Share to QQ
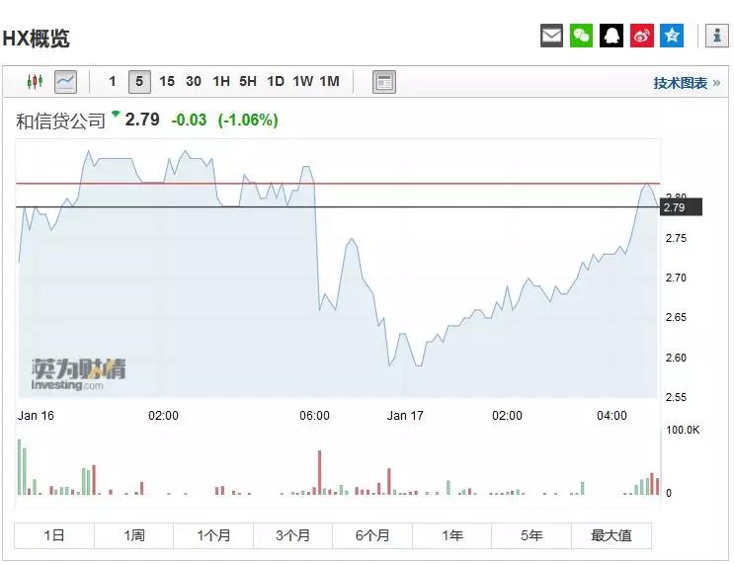Viewport: 734px width, 564px height. pos(612,37)
